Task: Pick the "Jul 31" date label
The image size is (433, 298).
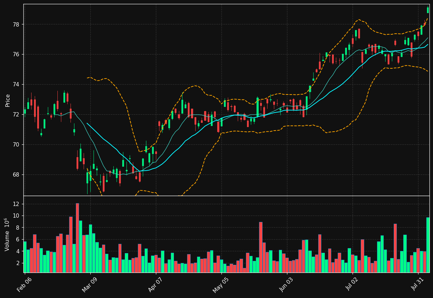Action: (417, 285)
